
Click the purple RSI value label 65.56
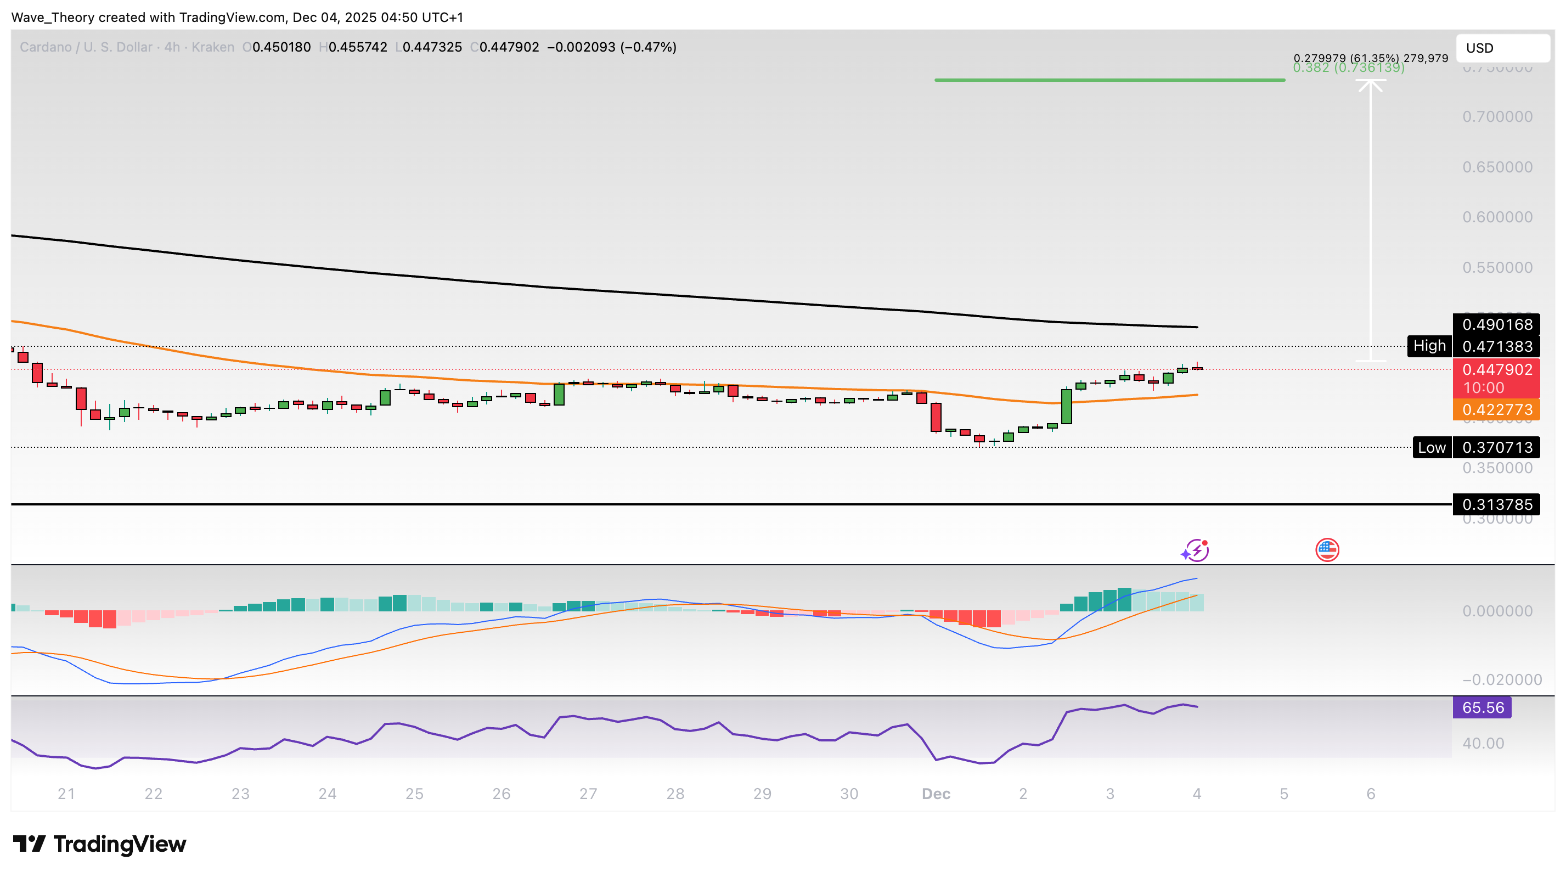point(1483,707)
